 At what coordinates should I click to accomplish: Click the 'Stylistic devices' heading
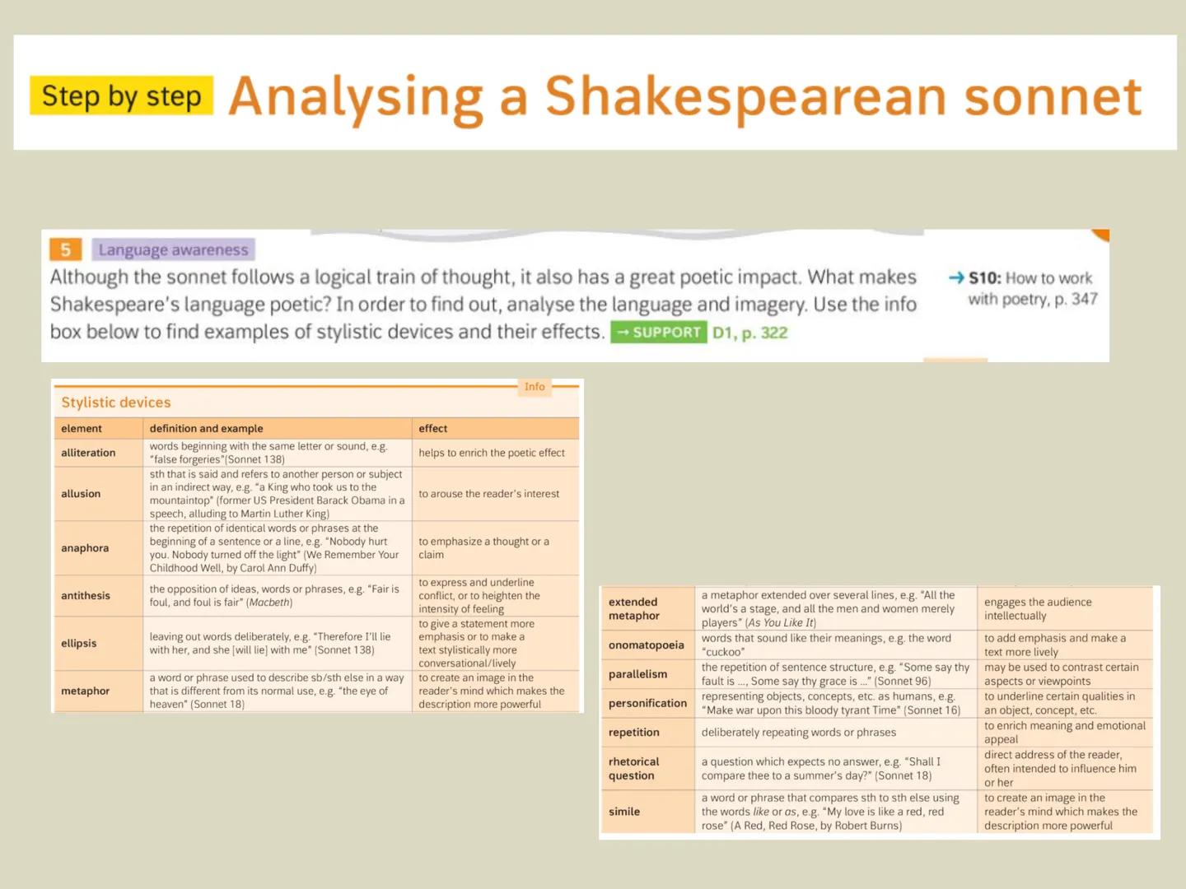tap(116, 403)
